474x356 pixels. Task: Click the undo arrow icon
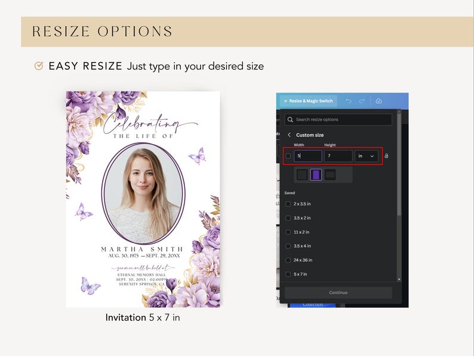[x=348, y=101]
